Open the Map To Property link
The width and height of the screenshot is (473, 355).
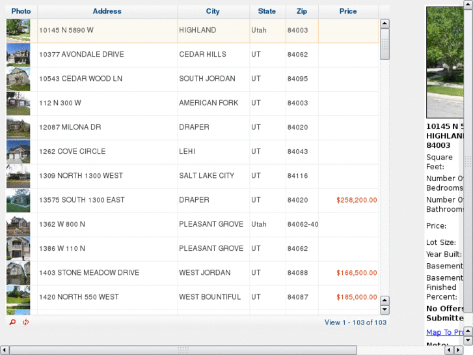click(x=444, y=332)
